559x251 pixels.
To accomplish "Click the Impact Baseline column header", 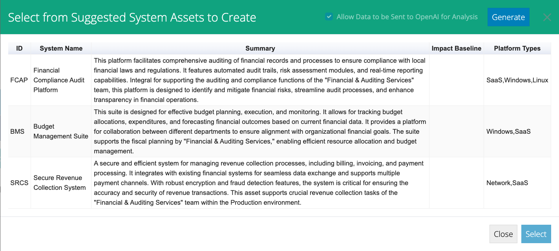I will [457, 49].
